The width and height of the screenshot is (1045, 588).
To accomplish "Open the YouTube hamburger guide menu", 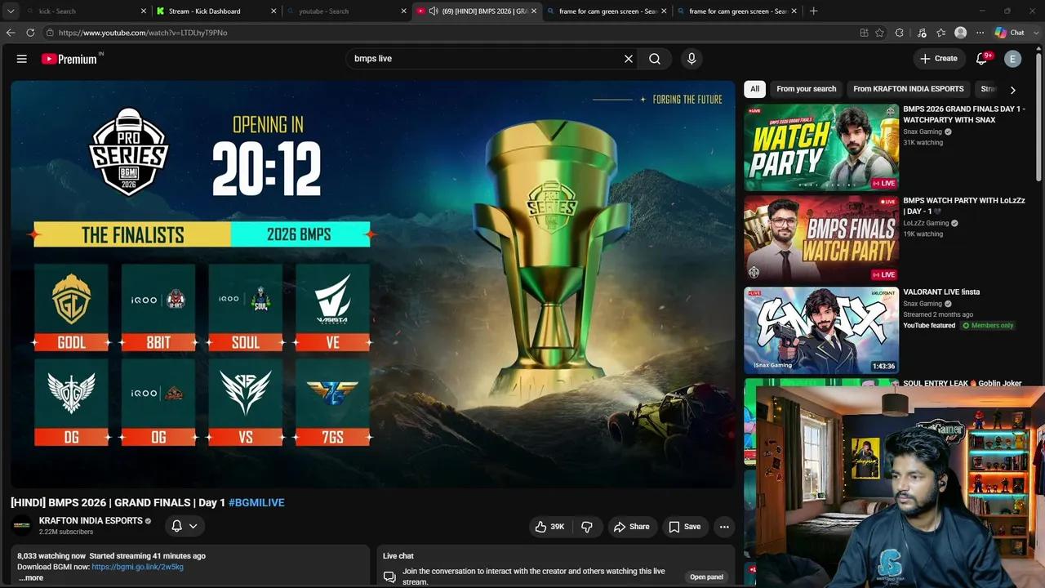I will point(22,59).
